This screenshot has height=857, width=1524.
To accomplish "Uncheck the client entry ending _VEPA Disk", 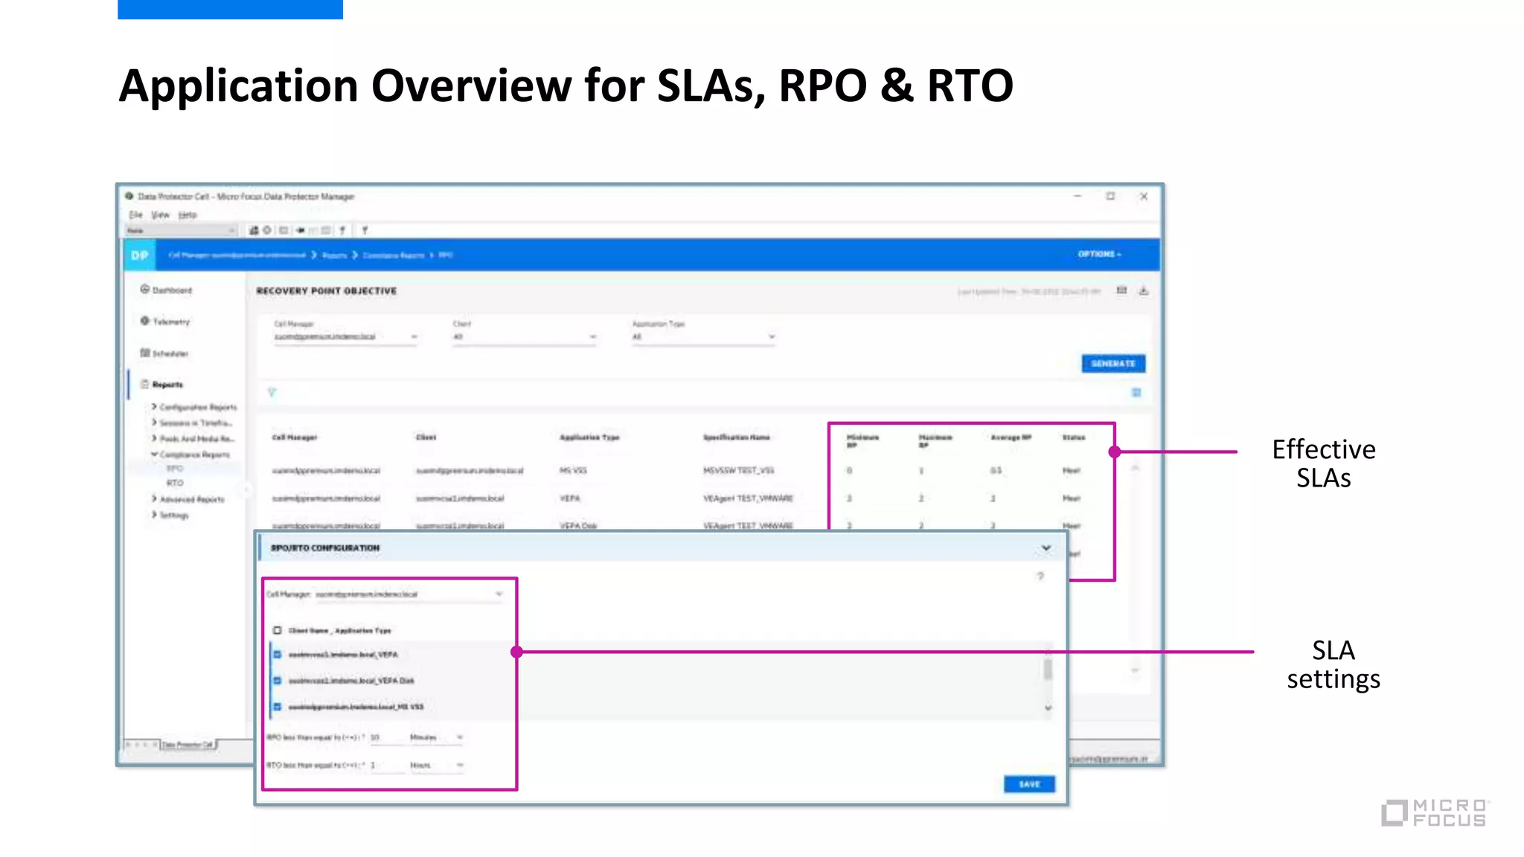I will [278, 681].
